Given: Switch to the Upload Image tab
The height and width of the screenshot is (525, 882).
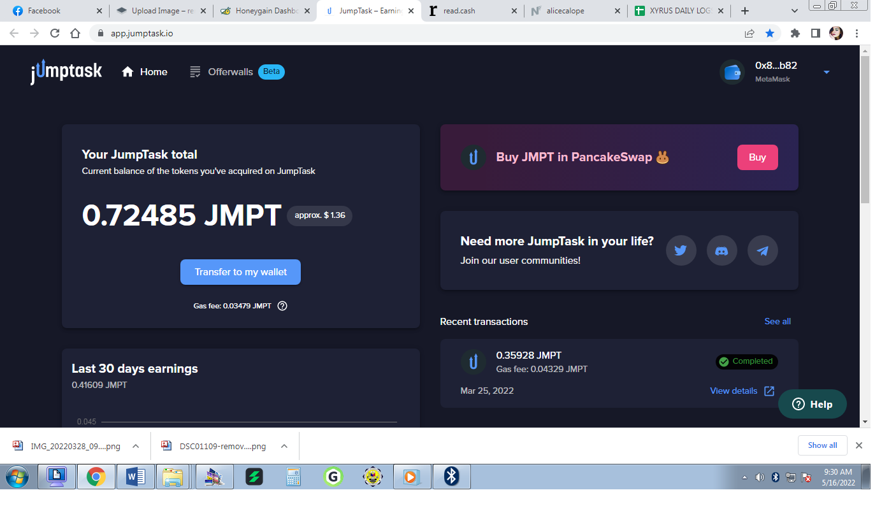Looking at the screenshot, I should [x=162, y=11].
